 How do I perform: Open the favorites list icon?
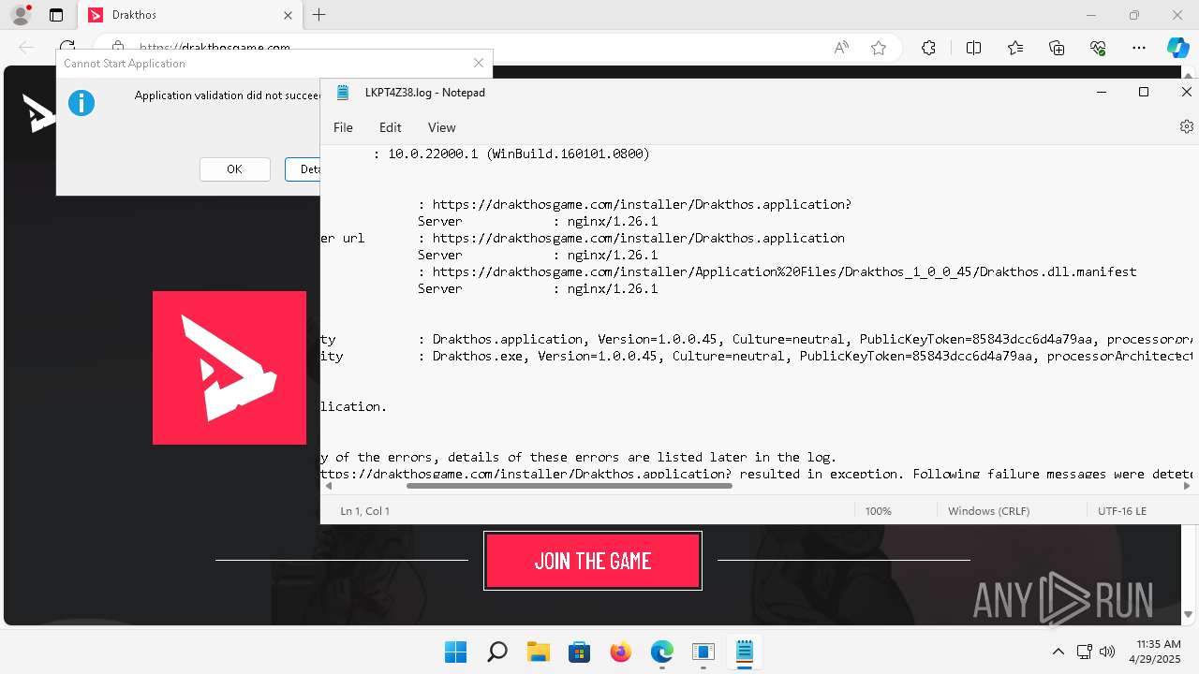pos(1015,48)
